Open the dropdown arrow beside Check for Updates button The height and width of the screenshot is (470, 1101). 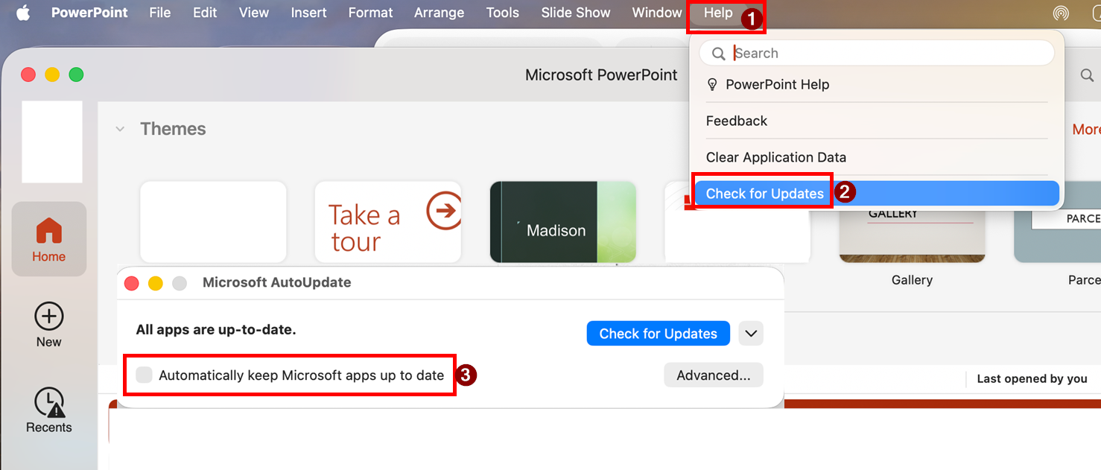coord(751,334)
